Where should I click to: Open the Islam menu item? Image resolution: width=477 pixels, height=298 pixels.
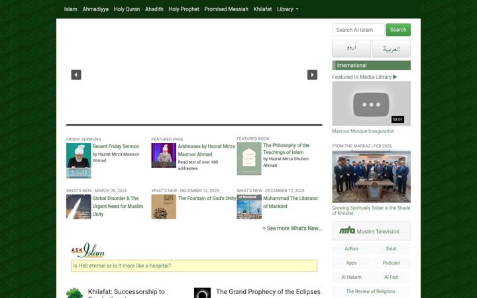pos(71,9)
